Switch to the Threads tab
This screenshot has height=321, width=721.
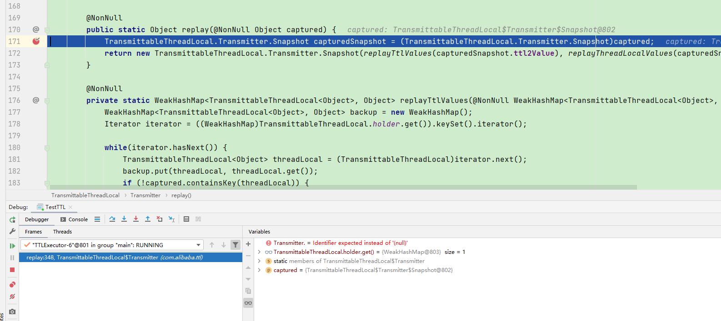coord(62,232)
